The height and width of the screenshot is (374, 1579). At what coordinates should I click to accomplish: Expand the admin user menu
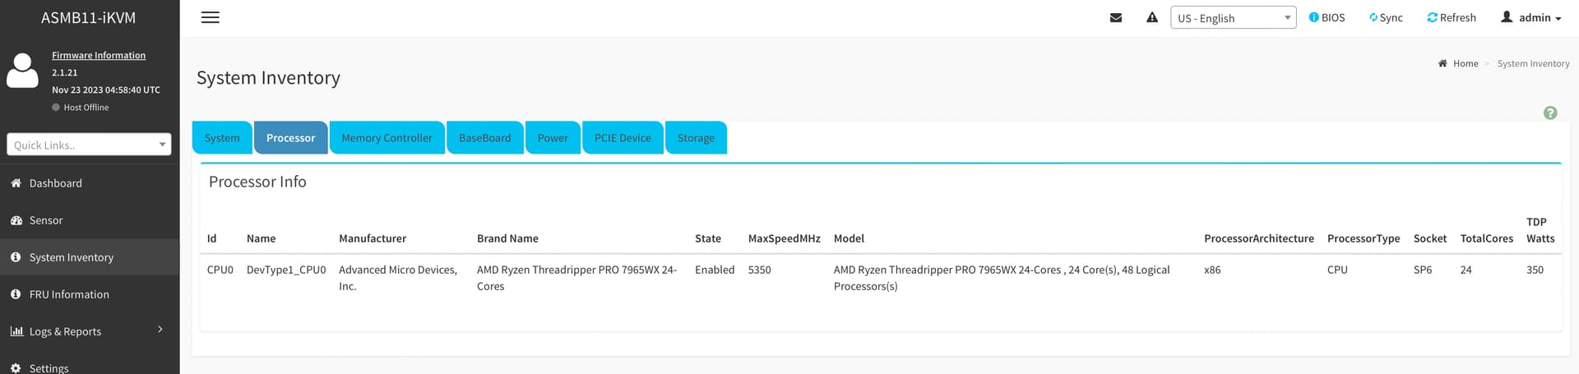[x=1530, y=17]
